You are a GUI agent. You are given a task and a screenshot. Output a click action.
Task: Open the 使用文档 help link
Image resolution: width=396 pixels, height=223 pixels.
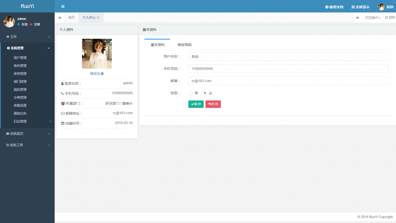click(334, 7)
